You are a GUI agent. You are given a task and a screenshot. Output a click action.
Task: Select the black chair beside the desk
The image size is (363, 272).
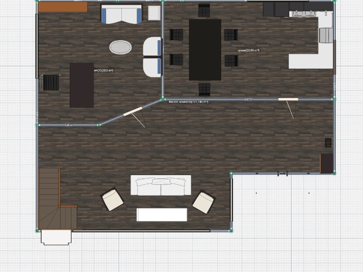(50, 83)
